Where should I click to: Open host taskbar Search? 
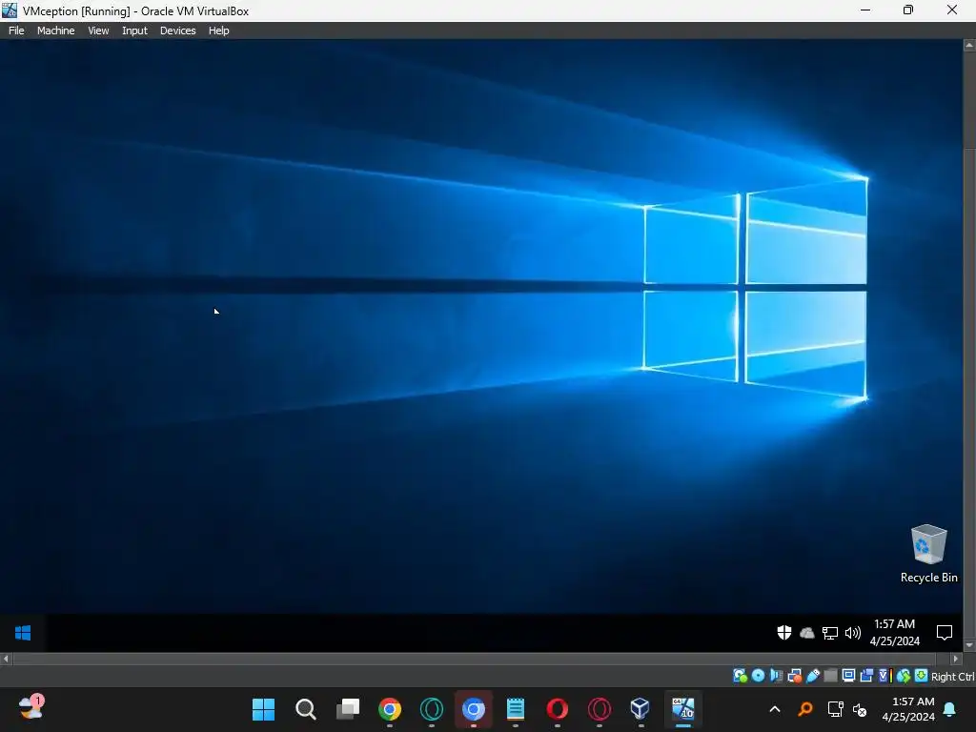[306, 709]
